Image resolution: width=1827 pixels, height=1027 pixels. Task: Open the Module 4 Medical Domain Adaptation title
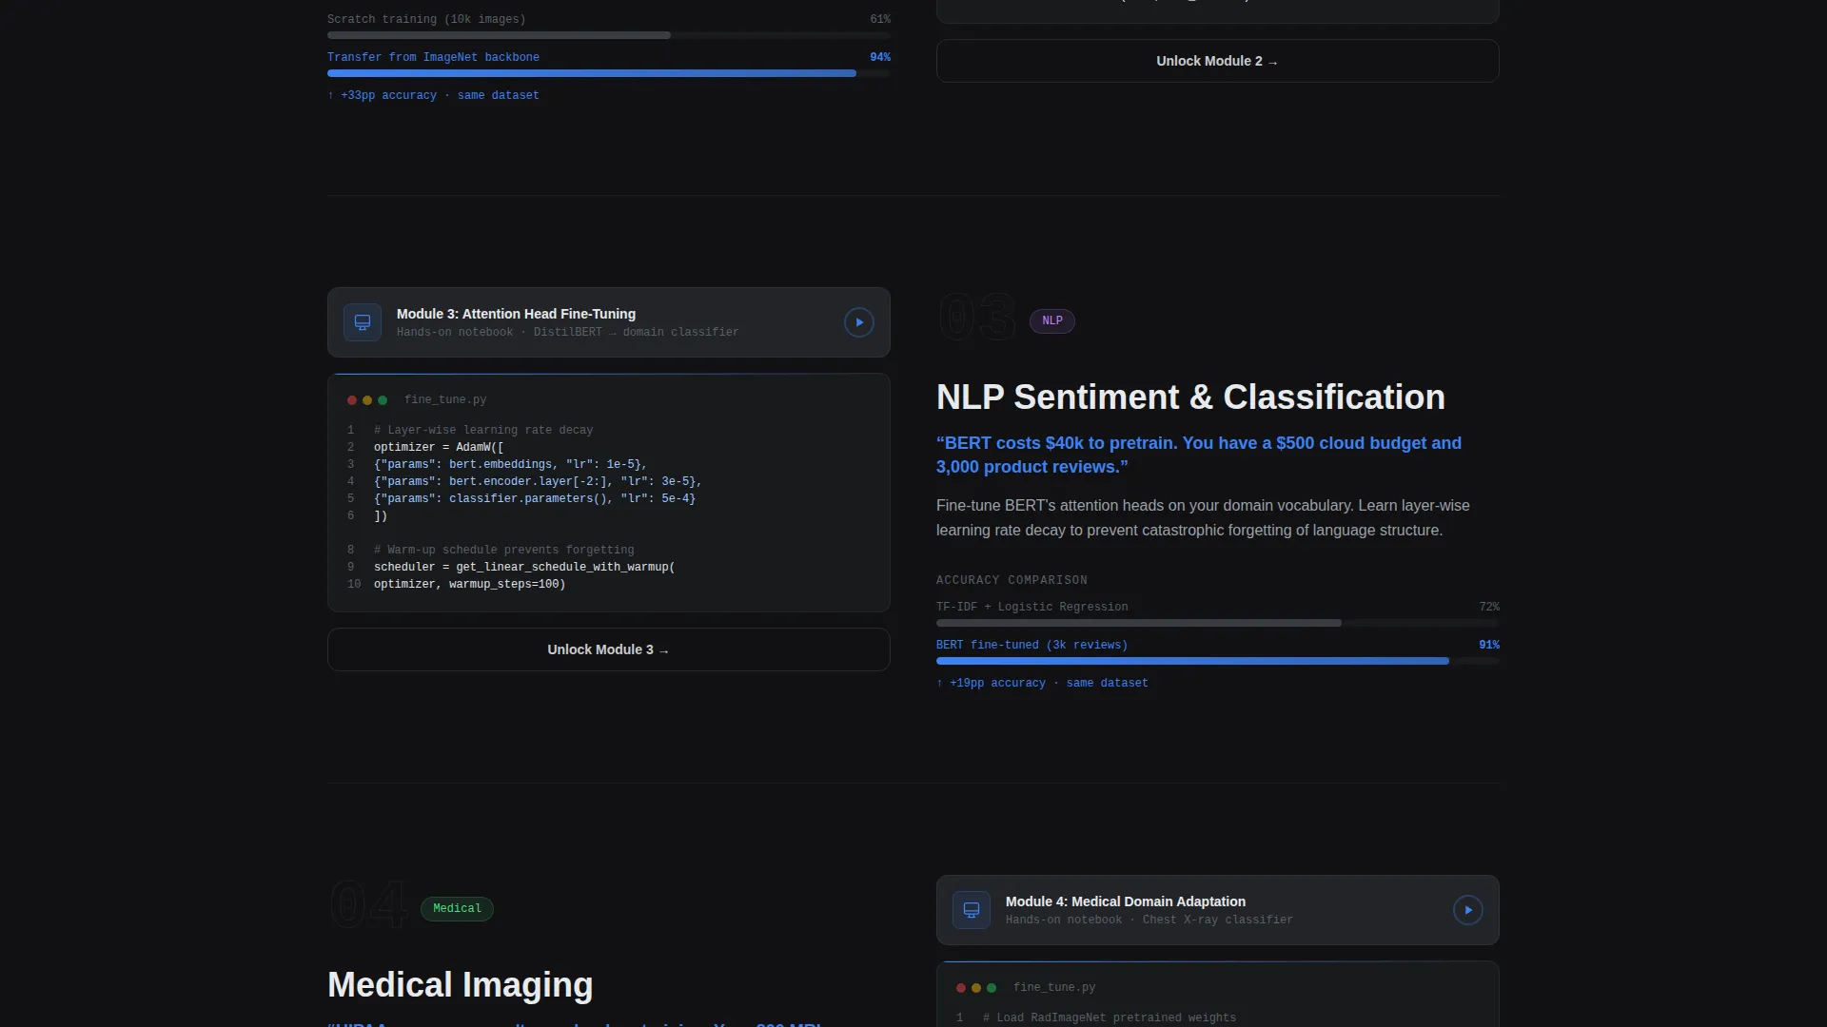click(x=1125, y=901)
